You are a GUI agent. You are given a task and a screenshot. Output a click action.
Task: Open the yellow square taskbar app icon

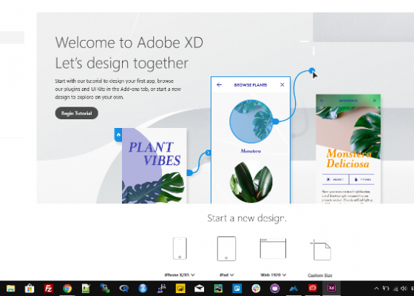(x=180, y=289)
